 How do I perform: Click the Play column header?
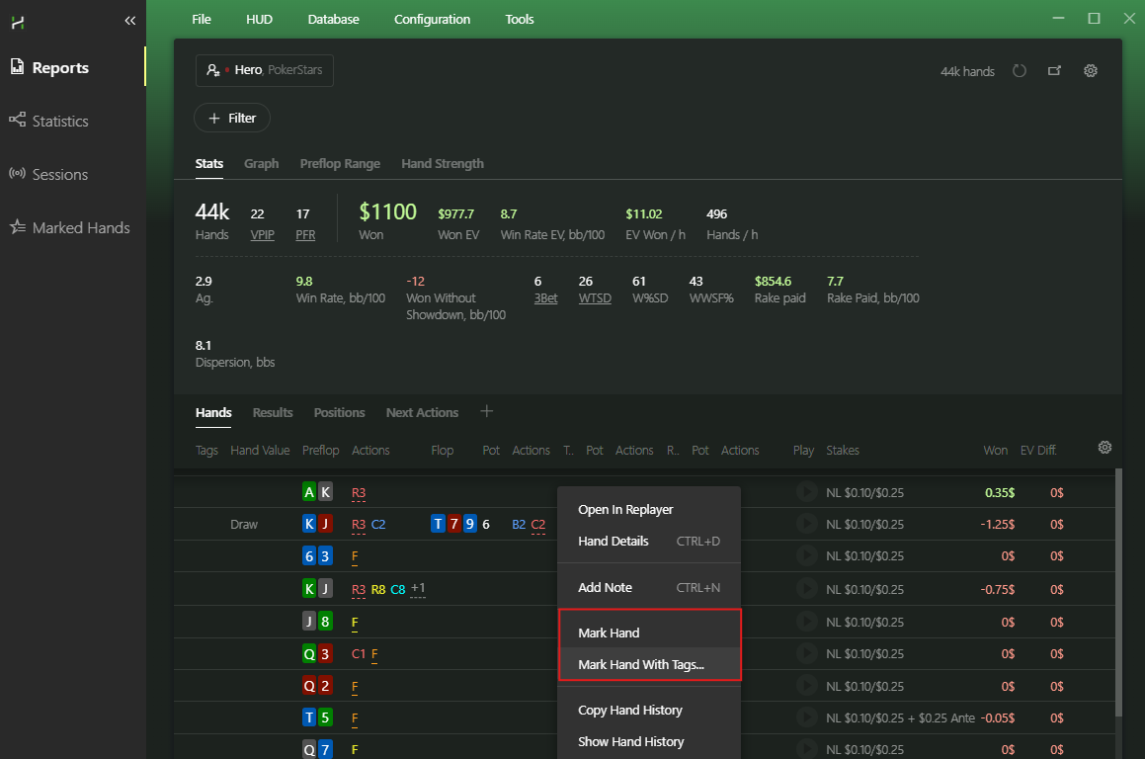point(803,450)
